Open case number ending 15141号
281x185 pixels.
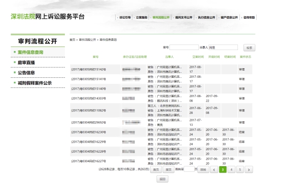click(89, 79)
